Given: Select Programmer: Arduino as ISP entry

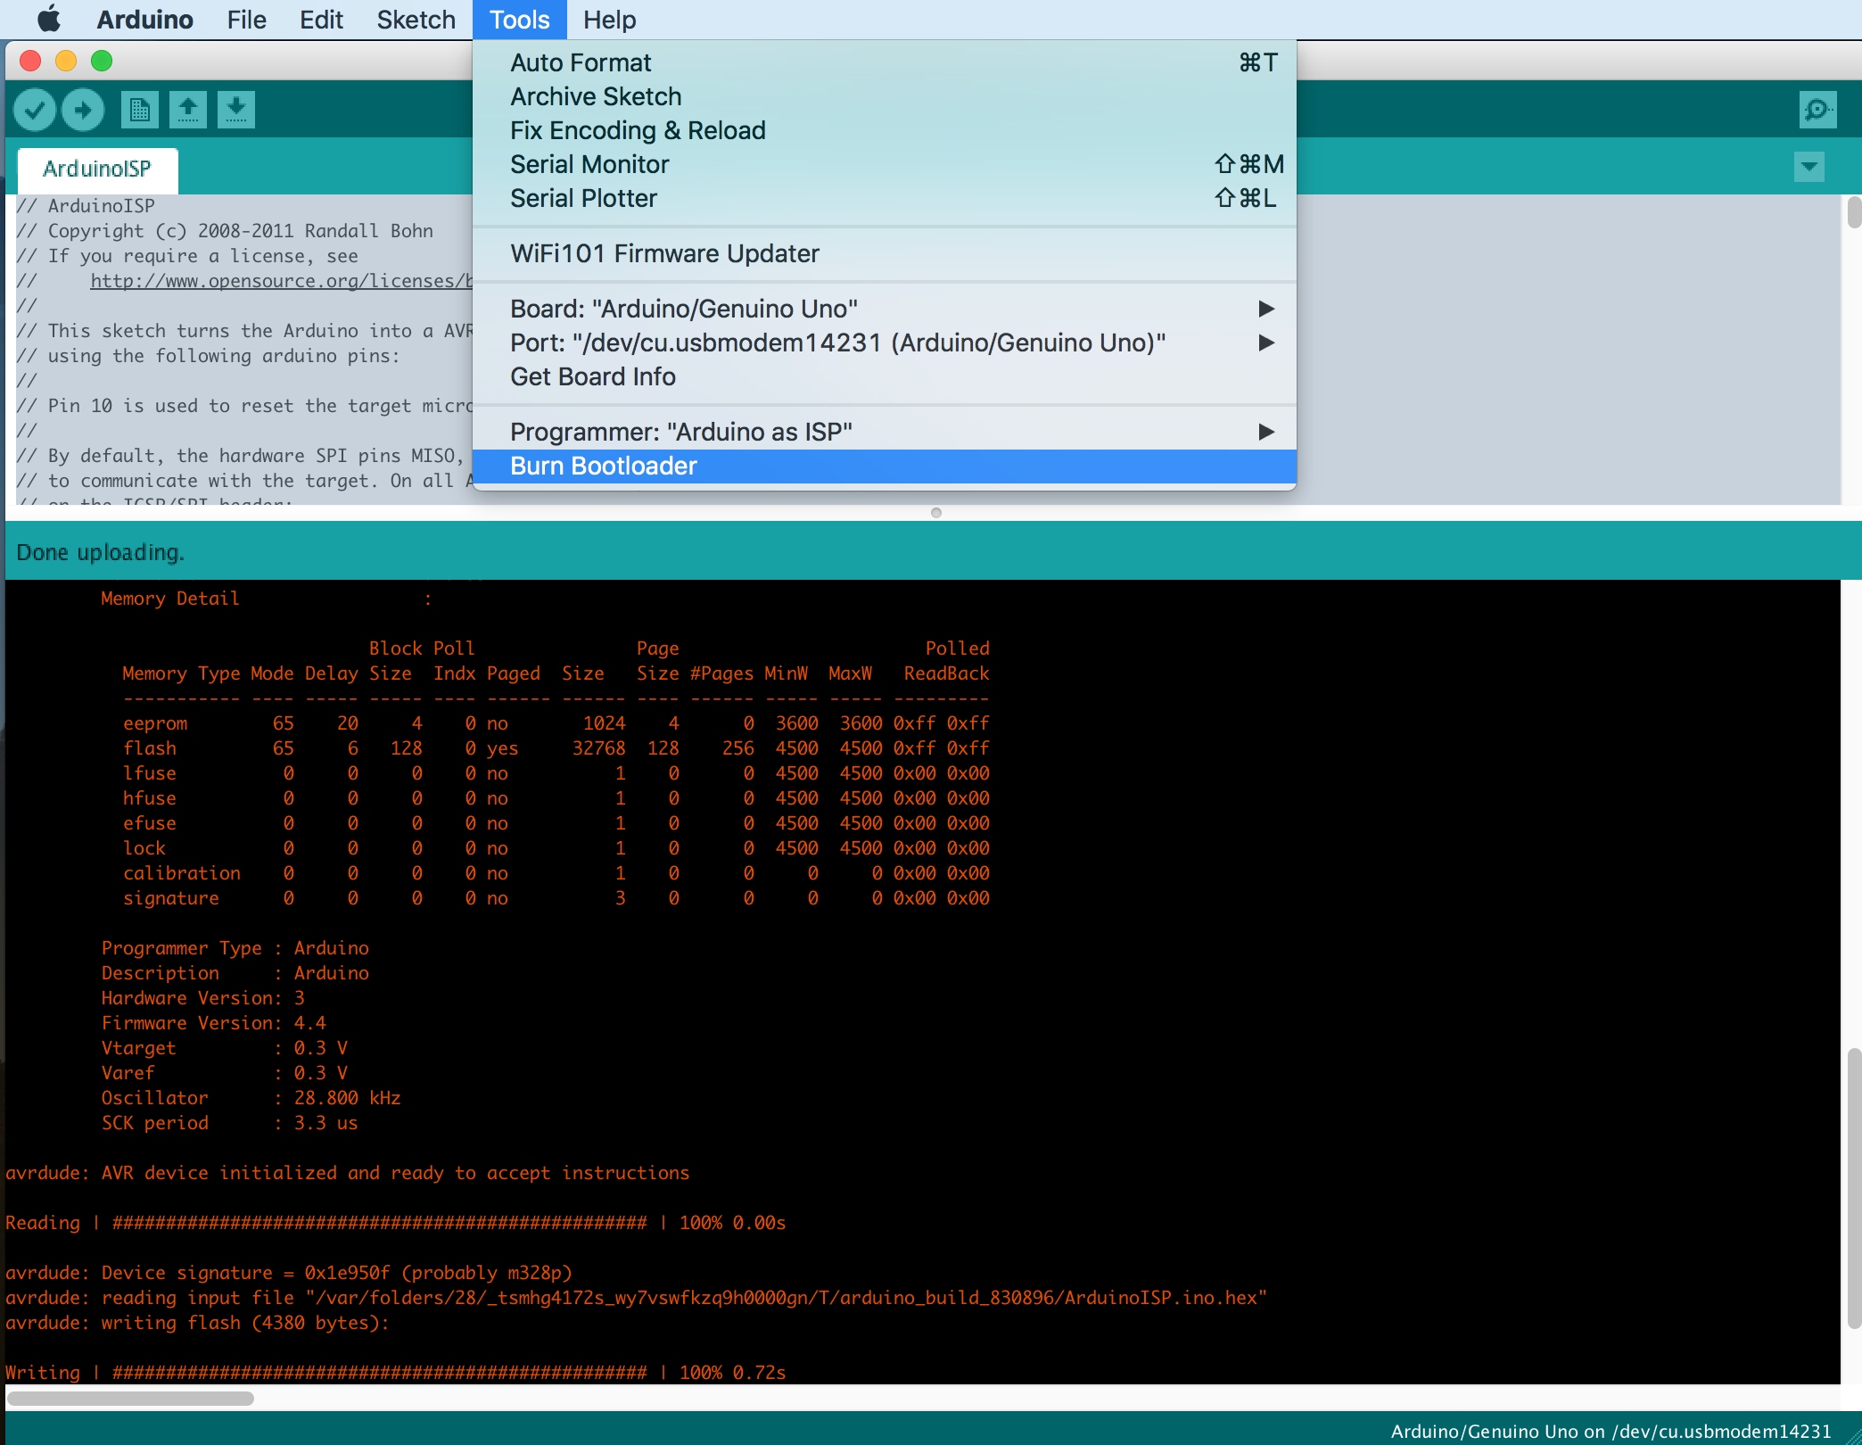Looking at the screenshot, I should click(x=884, y=432).
